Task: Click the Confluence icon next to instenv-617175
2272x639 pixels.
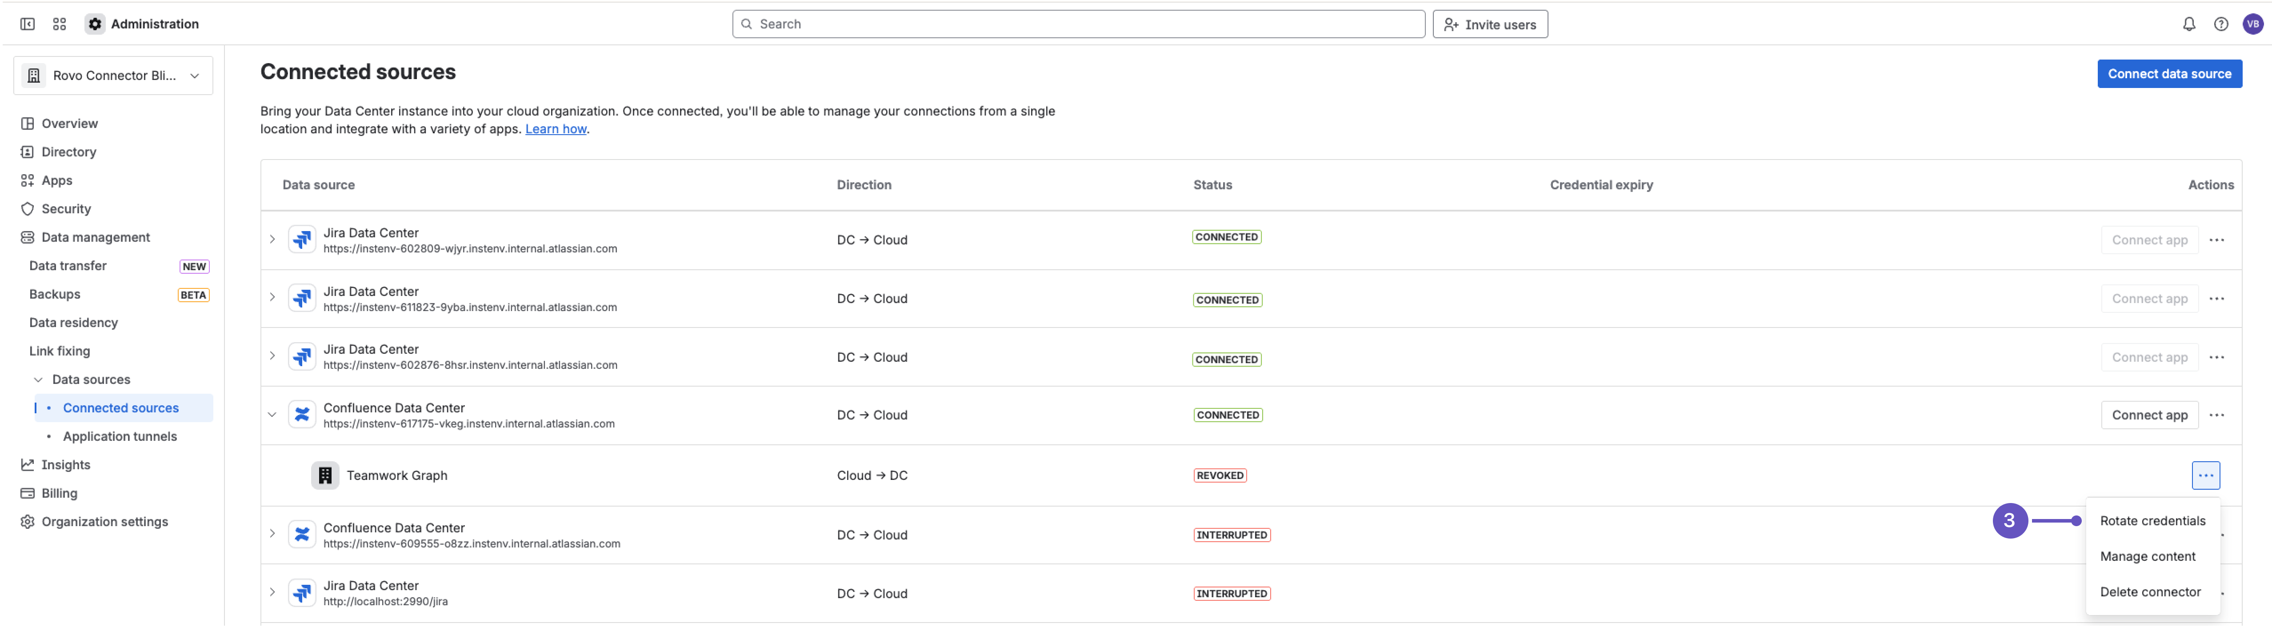Action: point(302,413)
